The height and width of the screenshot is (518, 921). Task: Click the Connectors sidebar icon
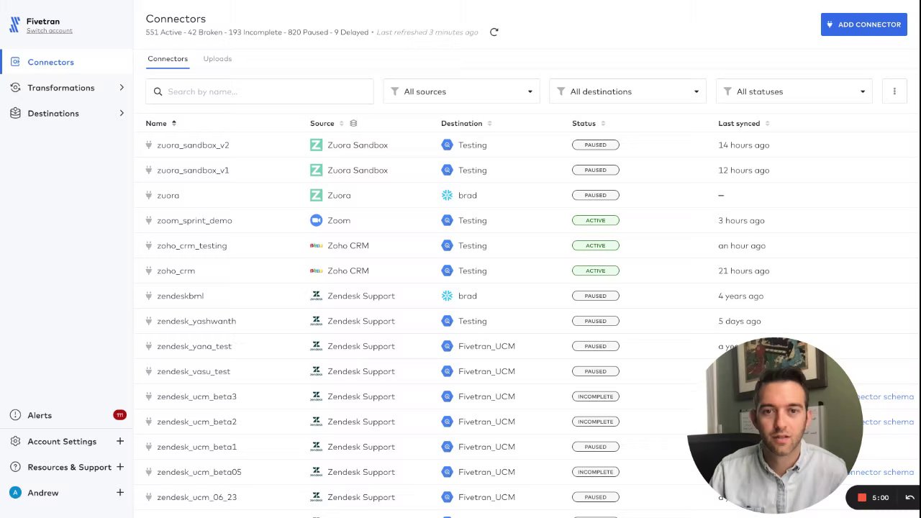(x=15, y=62)
